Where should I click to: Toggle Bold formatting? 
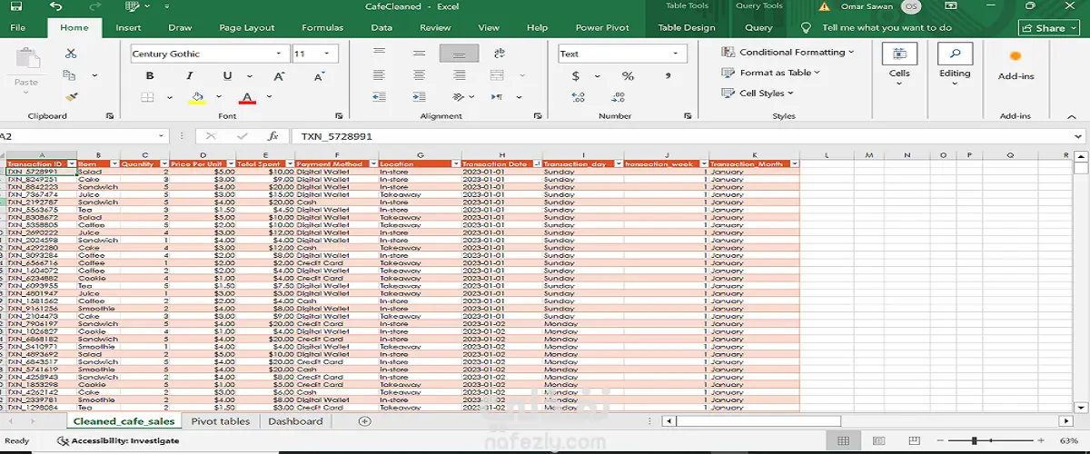(x=150, y=76)
